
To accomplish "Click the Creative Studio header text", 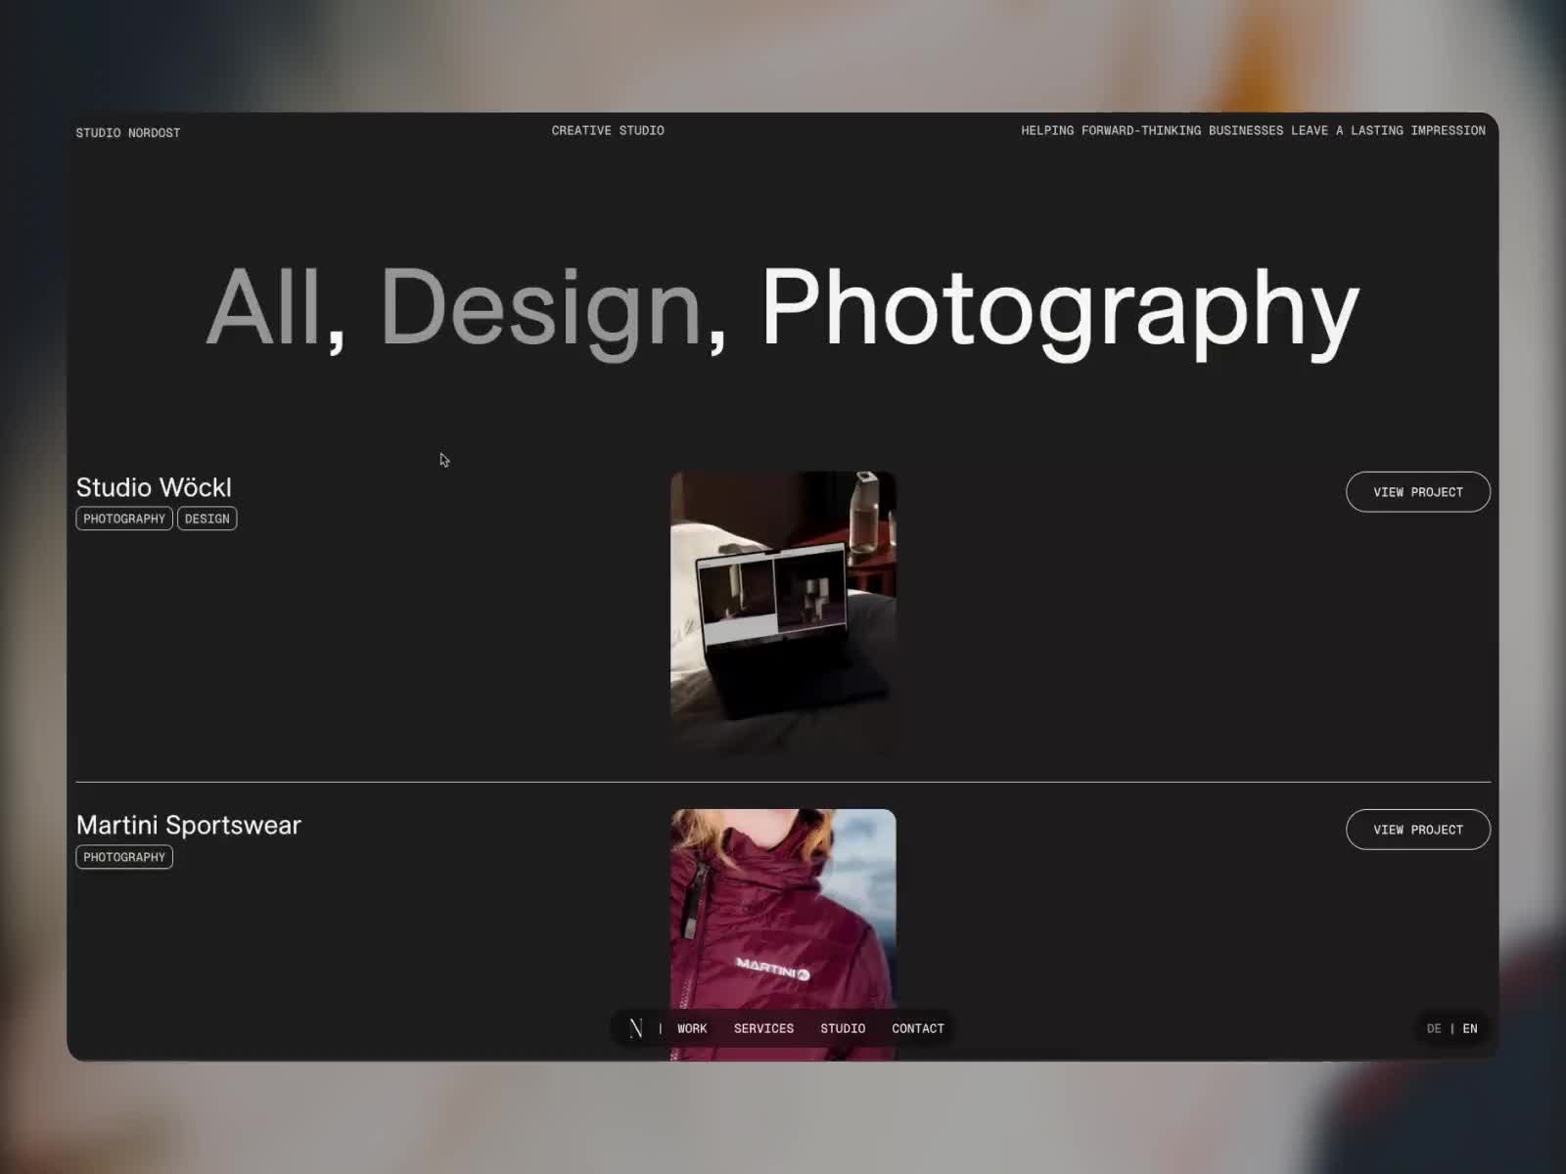I will [608, 130].
